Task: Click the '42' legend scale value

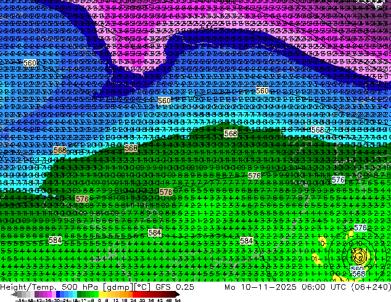Action: coord(160,300)
